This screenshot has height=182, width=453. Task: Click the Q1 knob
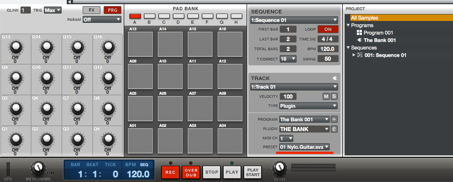pos(16,140)
